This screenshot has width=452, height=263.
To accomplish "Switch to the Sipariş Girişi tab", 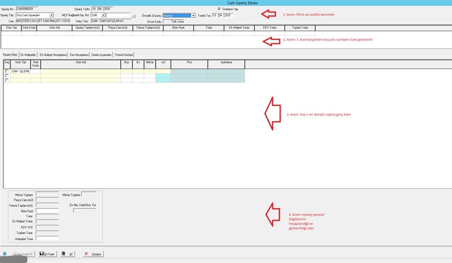I will [10, 55].
